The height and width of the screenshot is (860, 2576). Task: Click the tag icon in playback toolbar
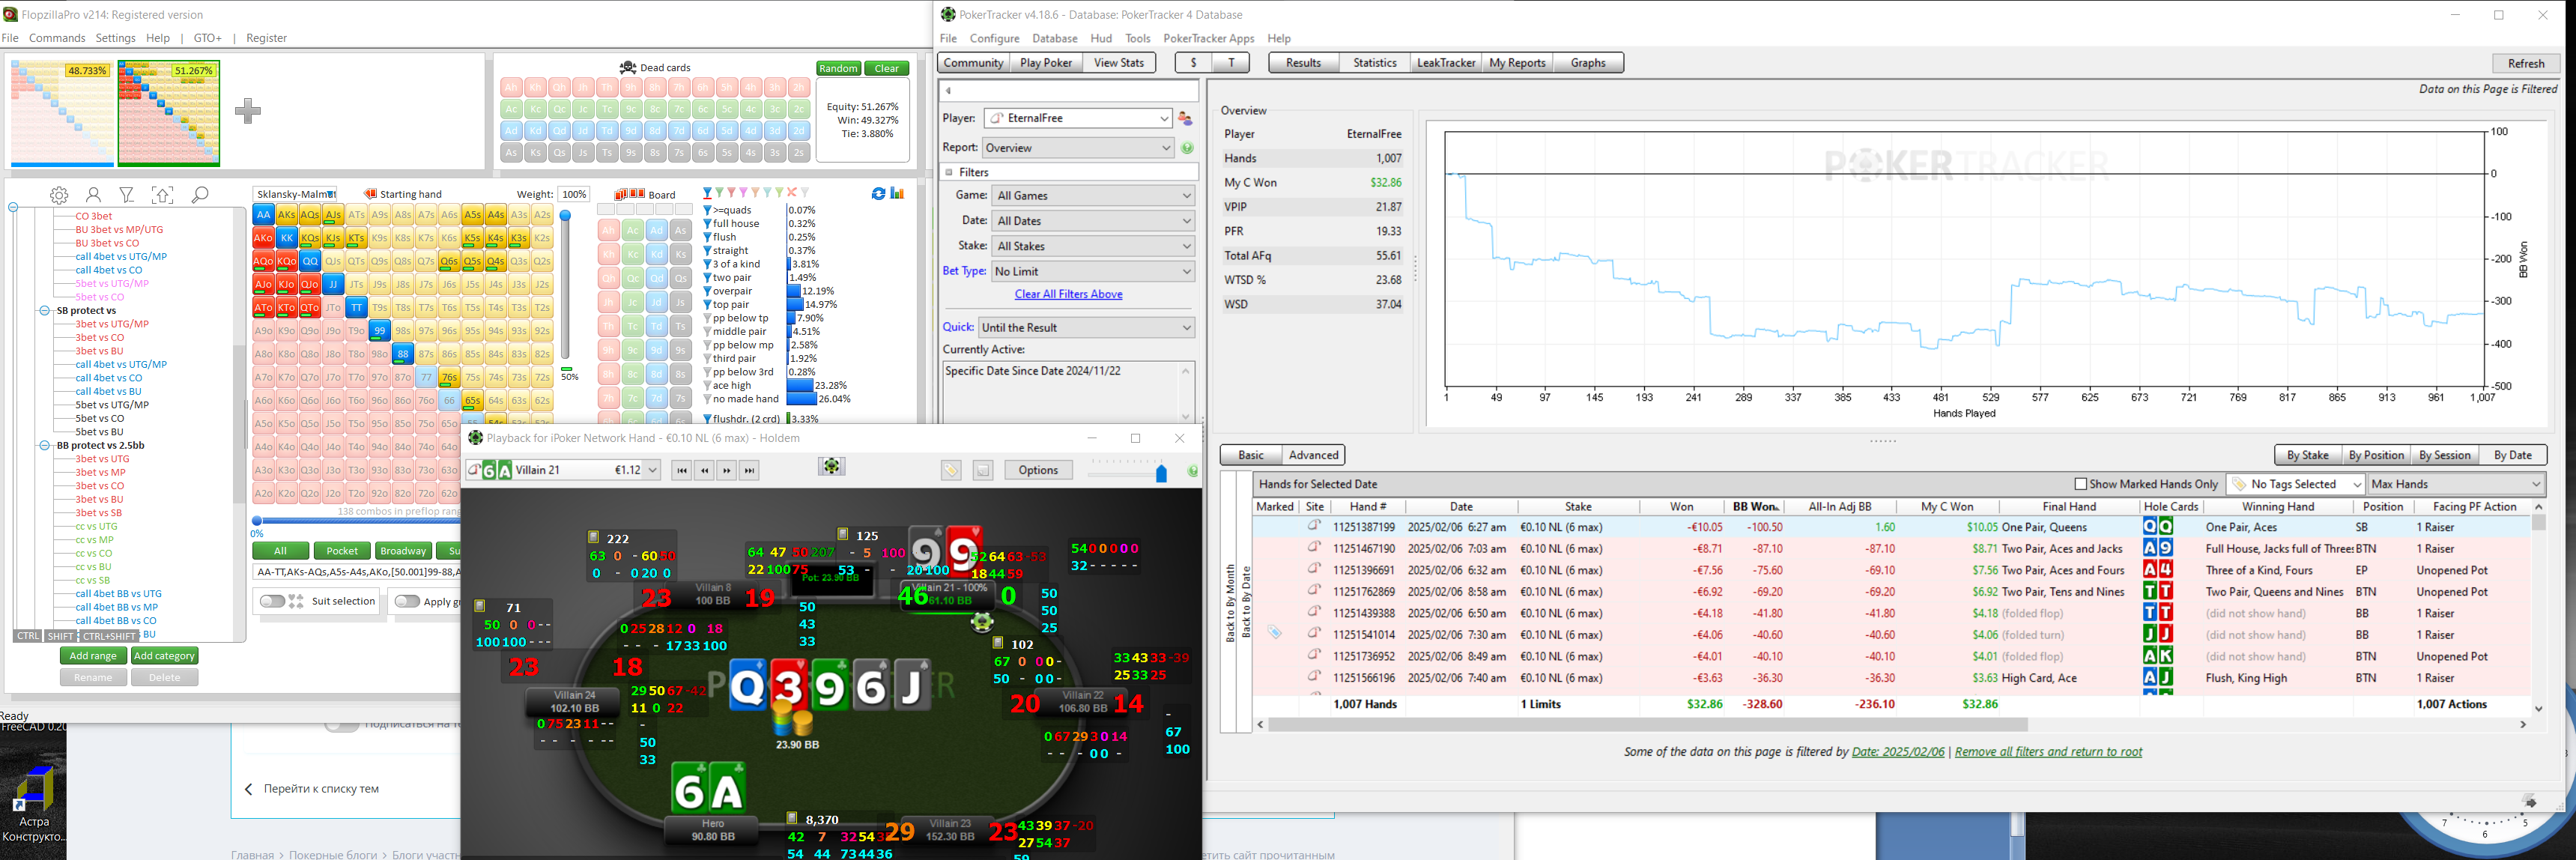tap(951, 470)
